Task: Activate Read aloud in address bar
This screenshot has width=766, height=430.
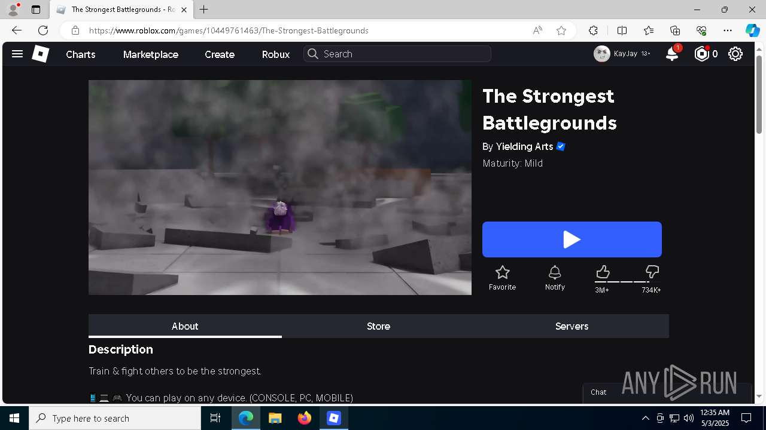Action: [x=537, y=30]
